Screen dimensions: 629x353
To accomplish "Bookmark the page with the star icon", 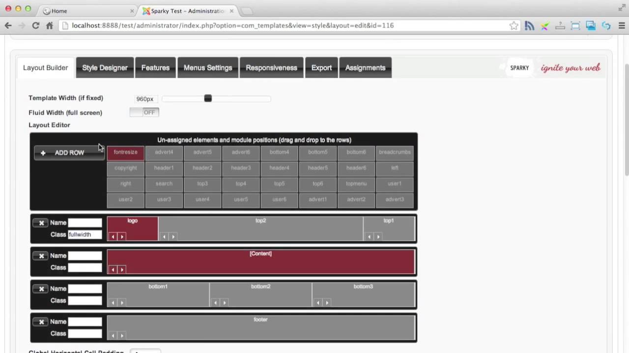I will [514, 25].
